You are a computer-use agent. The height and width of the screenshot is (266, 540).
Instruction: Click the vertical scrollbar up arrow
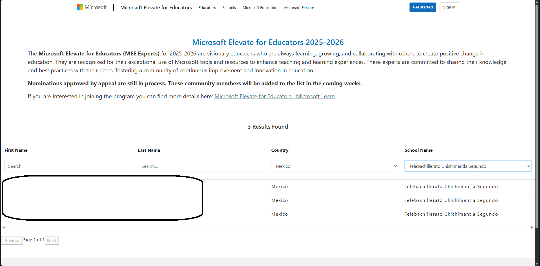pos(537,2)
